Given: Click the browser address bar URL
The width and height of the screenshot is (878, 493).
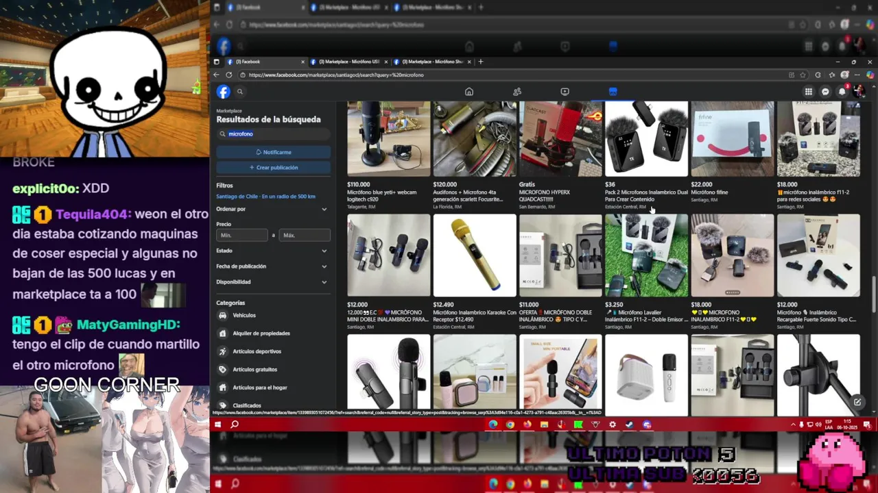Looking at the screenshot, I should point(336,75).
